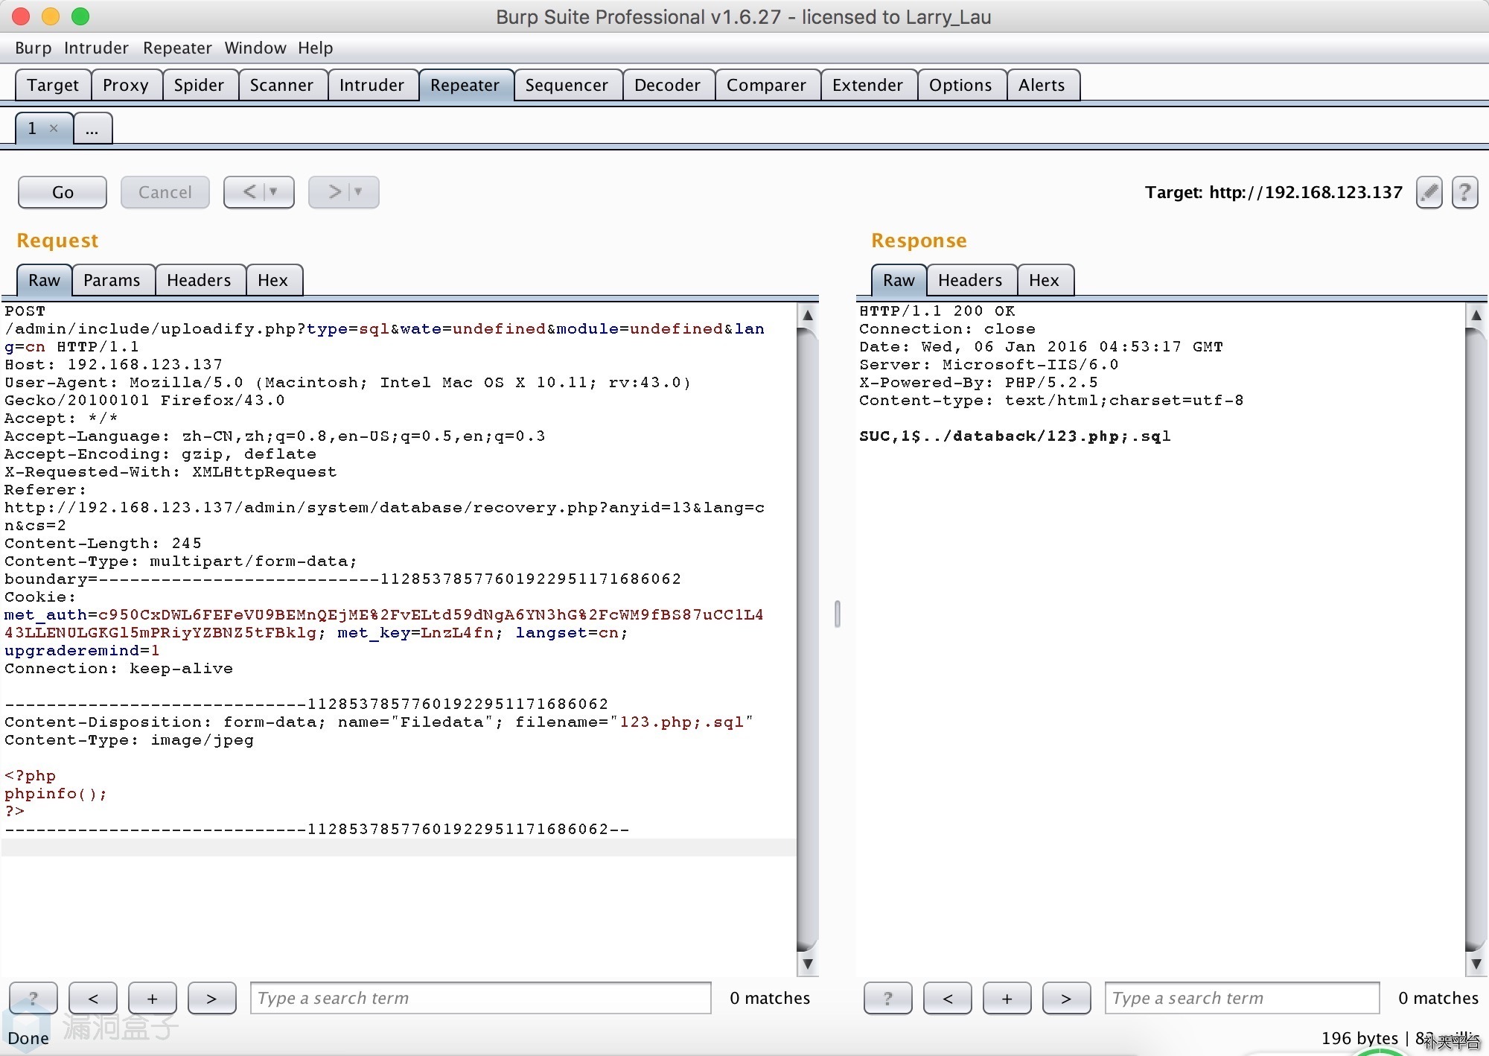This screenshot has height=1056, width=1489.
Task: Switch to the Sequencer tab
Action: click(x=567, y=85)
